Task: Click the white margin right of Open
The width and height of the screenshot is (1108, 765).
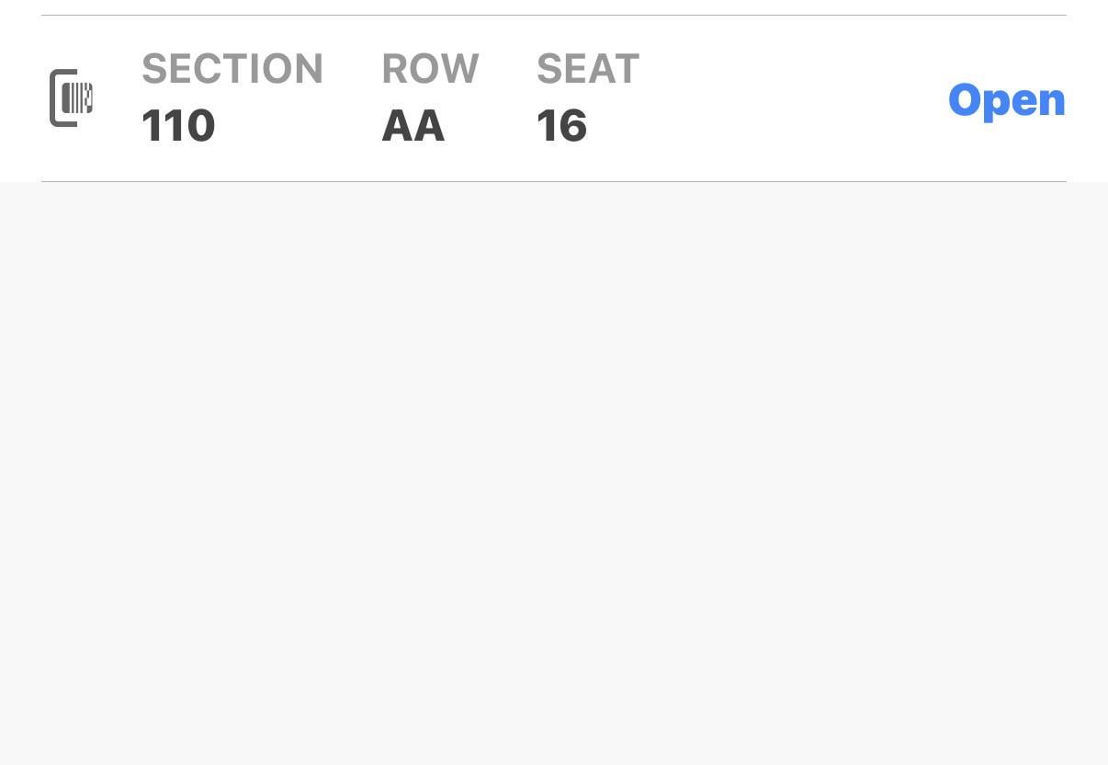Action: click(1088, 99)
